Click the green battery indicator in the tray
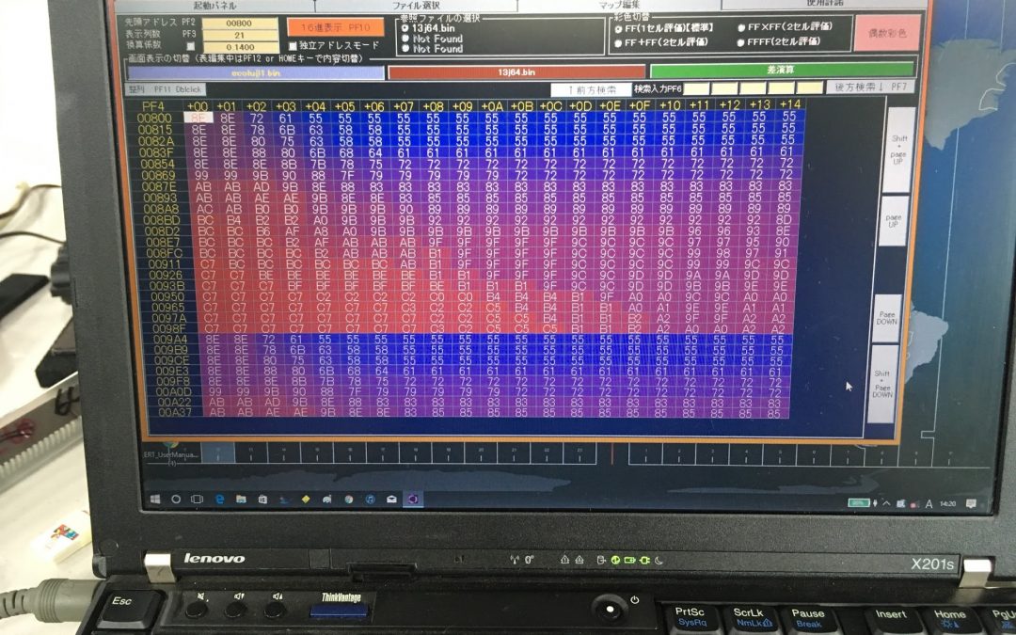The image size is (1016, 635). 859,502
